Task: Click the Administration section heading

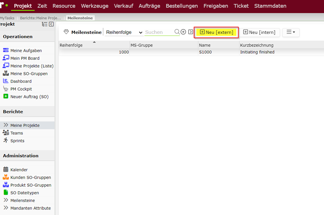Action: (x=21, y=156)
